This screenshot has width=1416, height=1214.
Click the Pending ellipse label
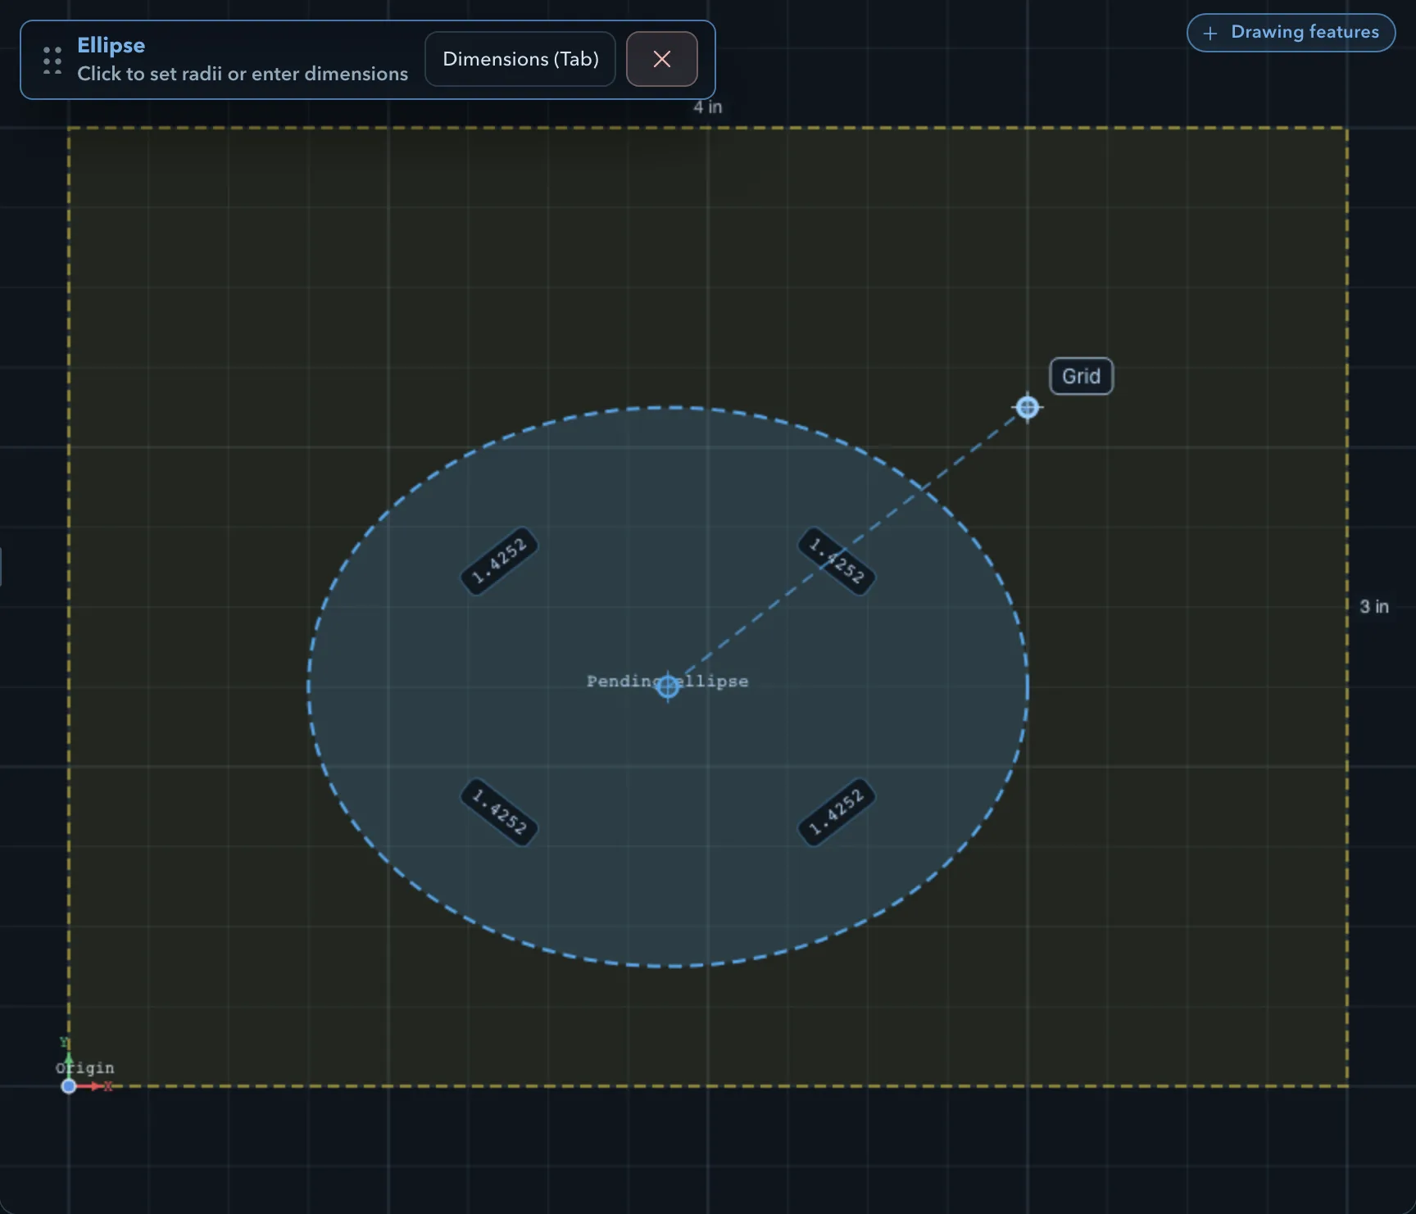pos(667,681)
